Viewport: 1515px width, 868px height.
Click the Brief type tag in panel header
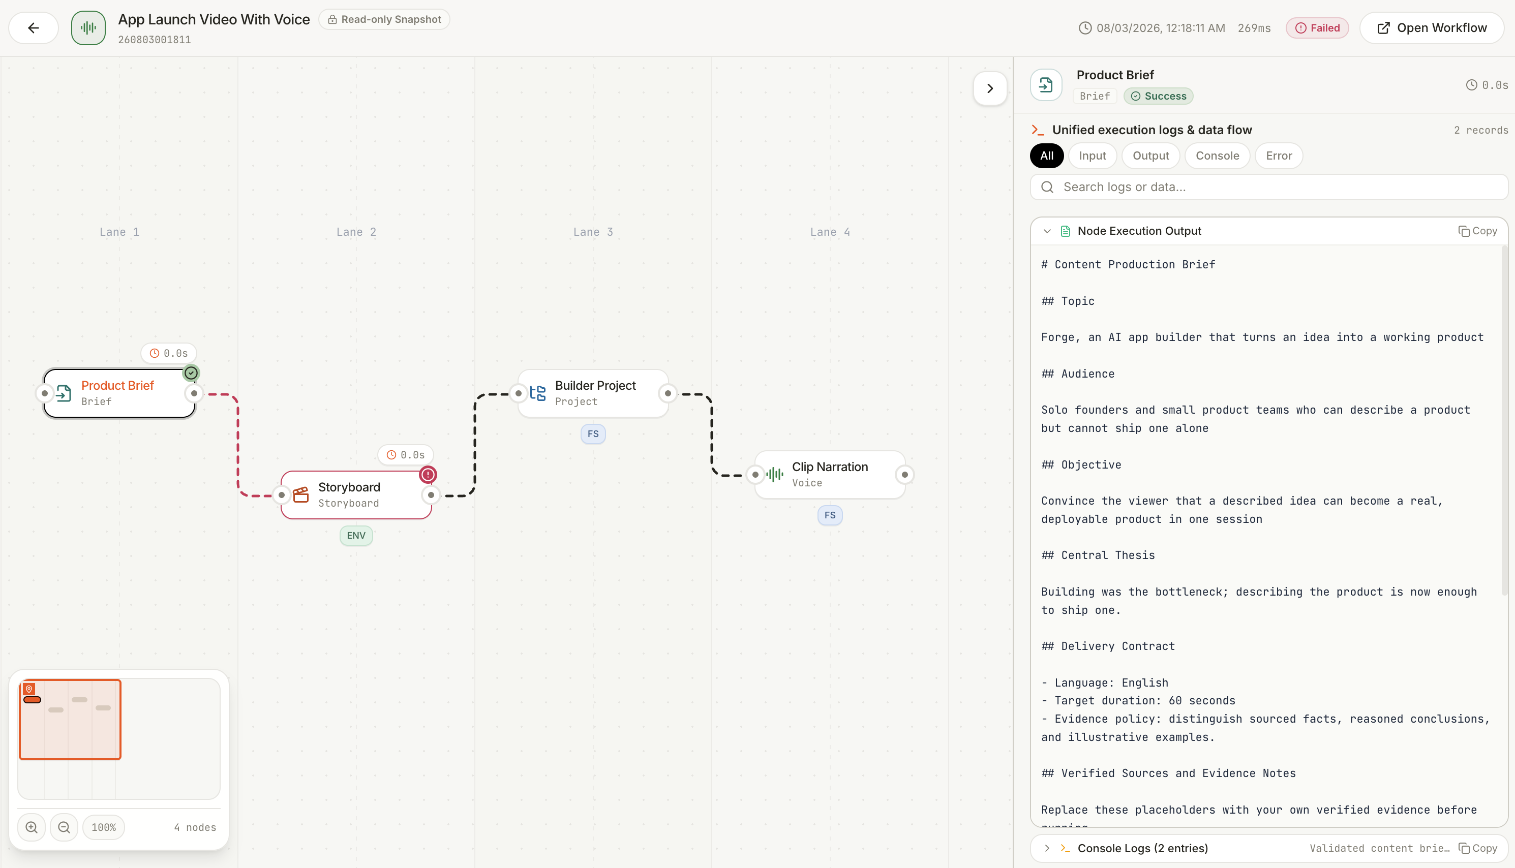coord(1095,96)
